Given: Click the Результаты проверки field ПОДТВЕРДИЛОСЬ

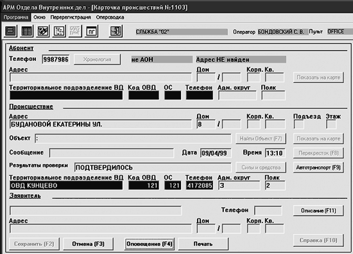Looking at the screenshot, I should coord(153,167).
